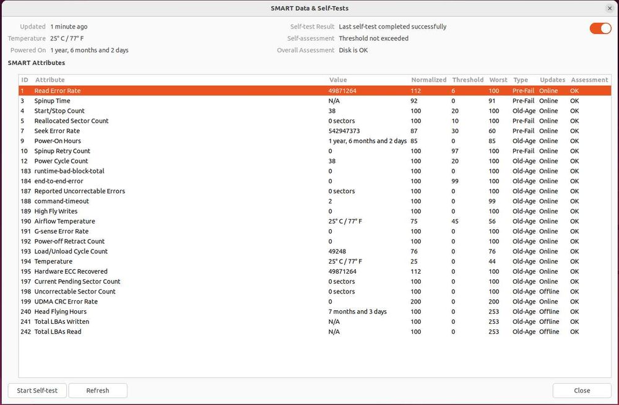Image resolution: width=619 pixels, height=405 pixels.
Task: Click the '1 minute ago' updated value
Action: (69, 27)
